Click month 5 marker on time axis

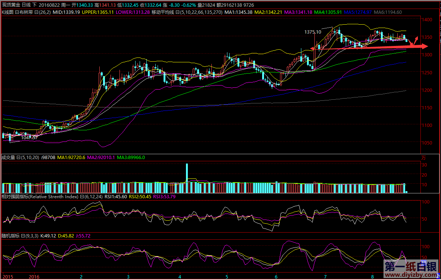[227, 277]
